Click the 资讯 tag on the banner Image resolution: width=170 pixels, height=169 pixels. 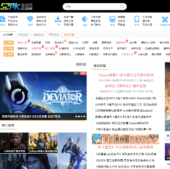[76, 73]
